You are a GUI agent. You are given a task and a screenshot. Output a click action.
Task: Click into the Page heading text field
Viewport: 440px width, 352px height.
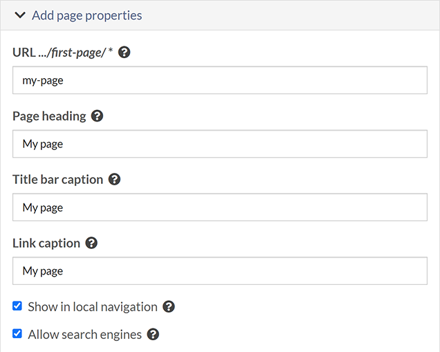point(219,144)
